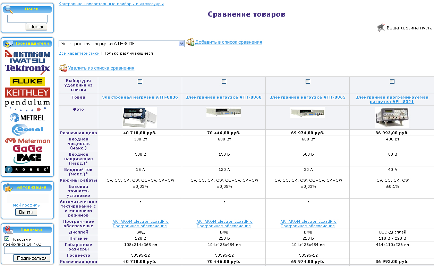Image resolution: width=434 pixels, height=266 pixels.
Task: Open the METREL manufacturer logo
Action: [27, 118]
